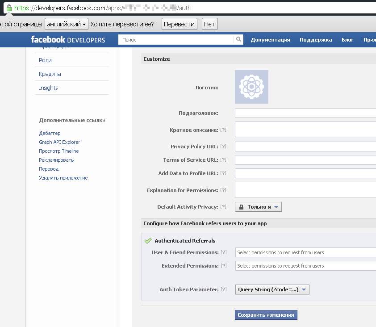Click the green checkmark by Authenticated Referrals

(x=148, y=240)
